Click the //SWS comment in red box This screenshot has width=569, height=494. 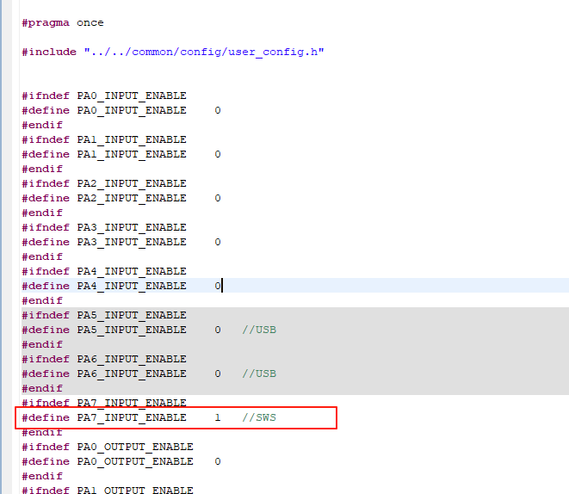coord(259,417)
